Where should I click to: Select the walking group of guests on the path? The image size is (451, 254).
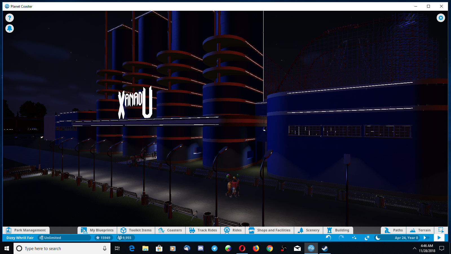(233, 186)
